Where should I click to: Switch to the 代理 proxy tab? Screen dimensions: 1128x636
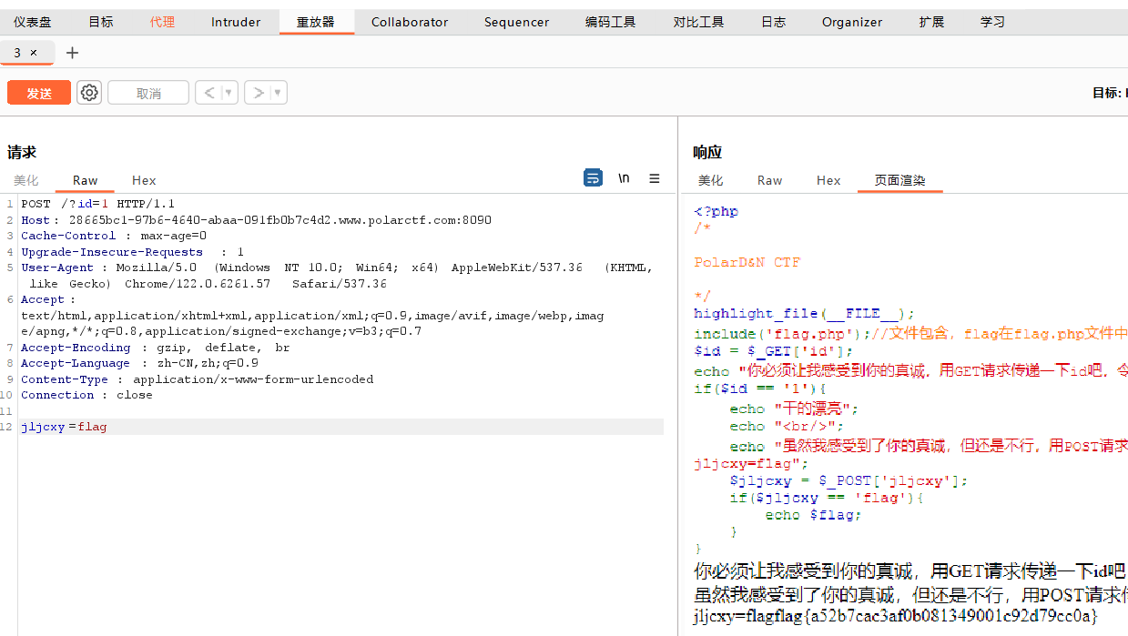click(x=163, y=22)
